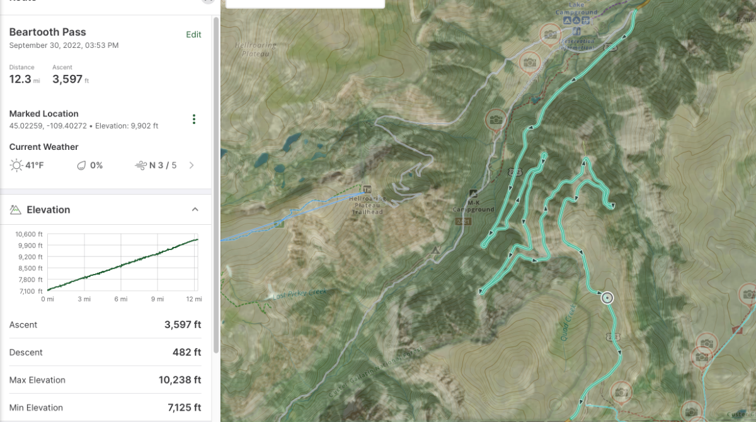Click the Reservation Information map label
Image resolution: width=756 pixels, height=422 pixels.
(577, 44)
